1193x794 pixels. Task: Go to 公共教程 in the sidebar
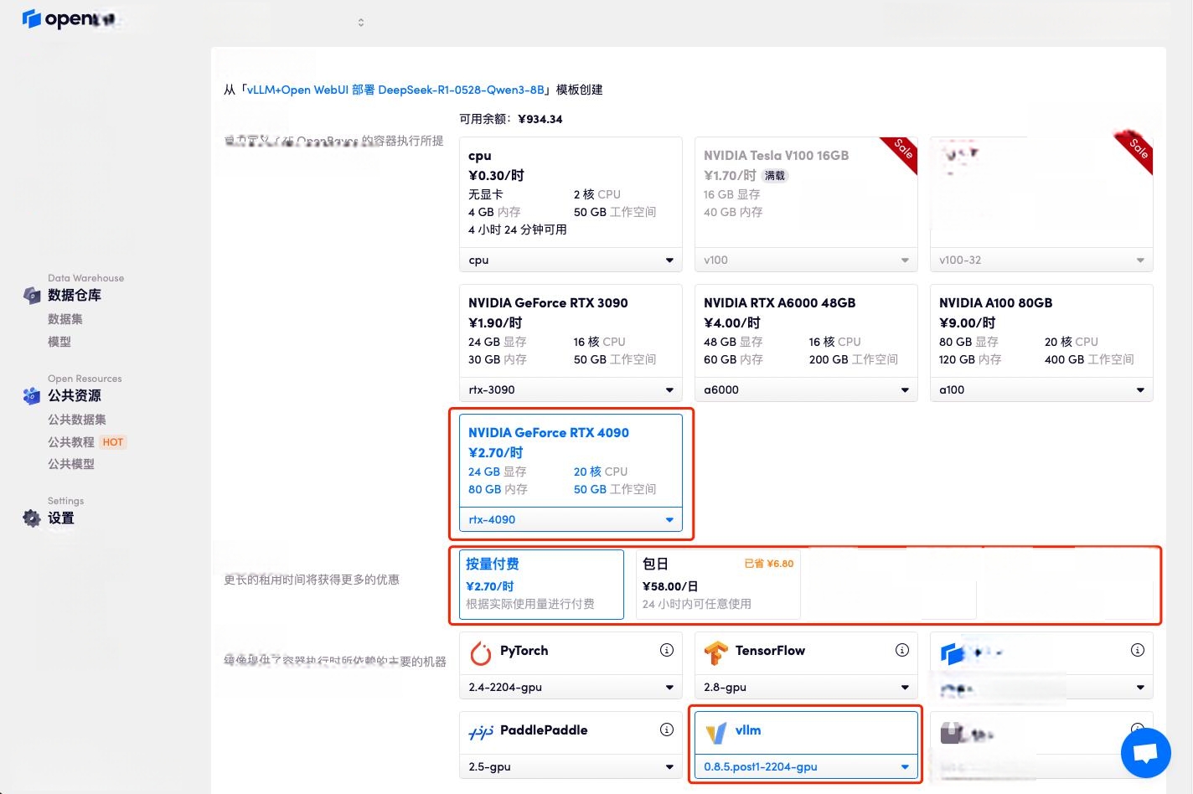click(71, 442)
